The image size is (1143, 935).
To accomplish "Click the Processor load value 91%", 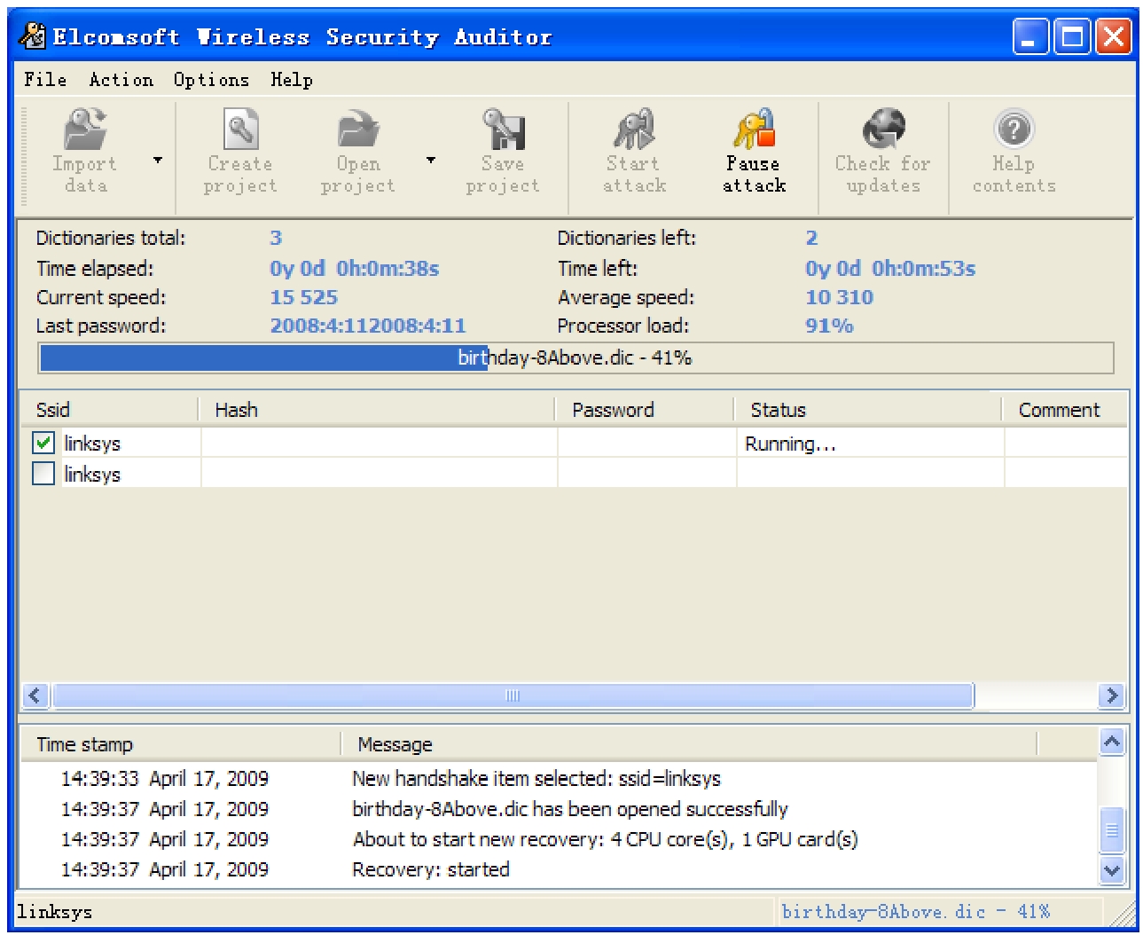I will click(829, 326).
